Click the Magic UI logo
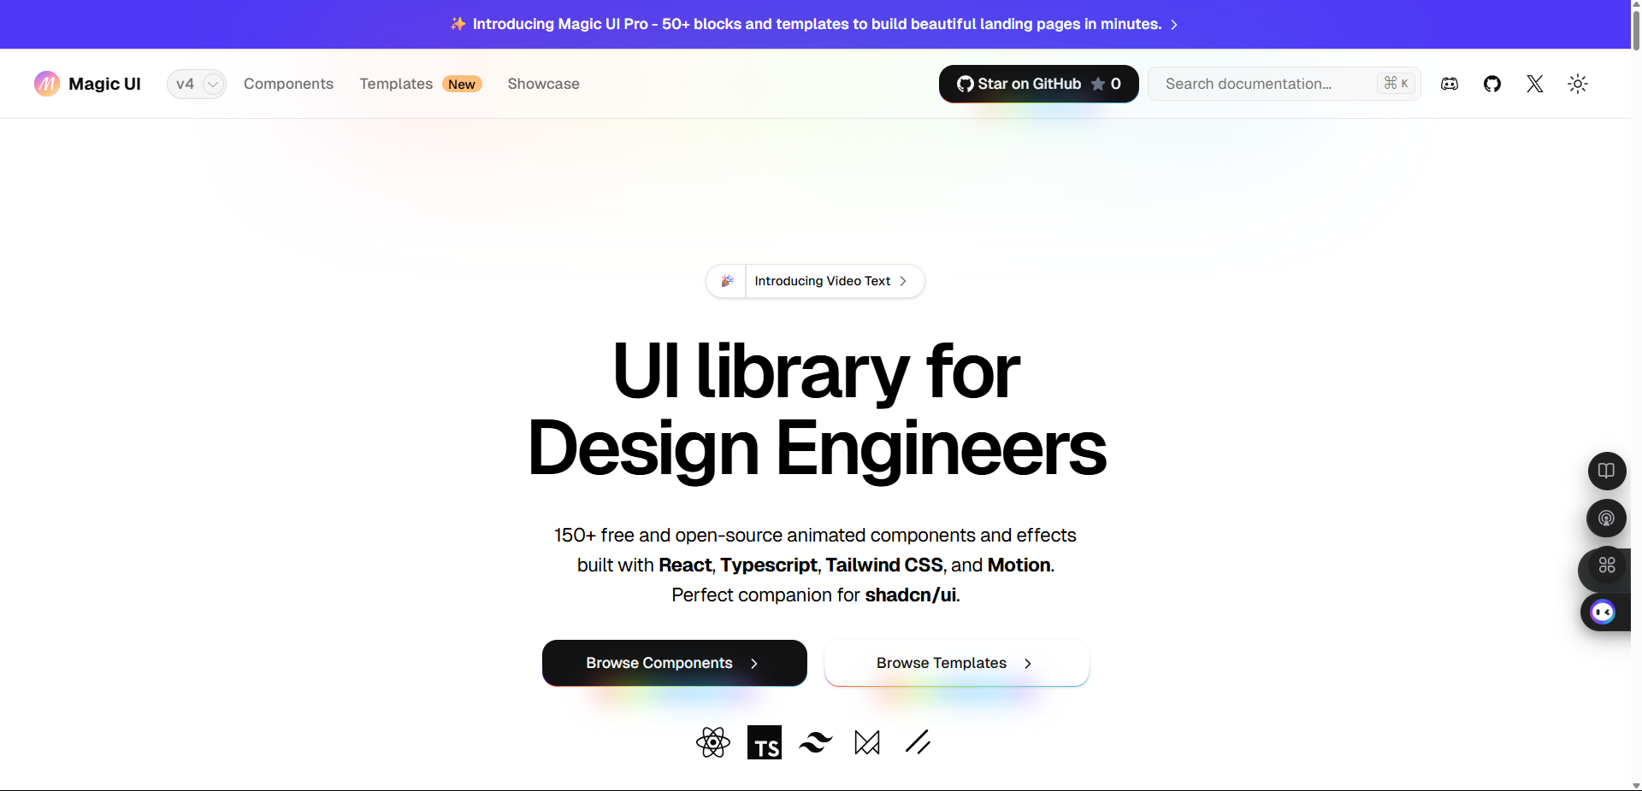1642x791 pixels. coord(86,84)
